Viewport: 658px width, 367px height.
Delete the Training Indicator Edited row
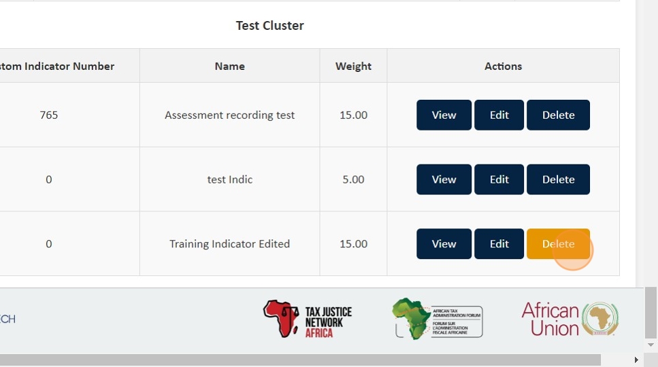point(558,244)
